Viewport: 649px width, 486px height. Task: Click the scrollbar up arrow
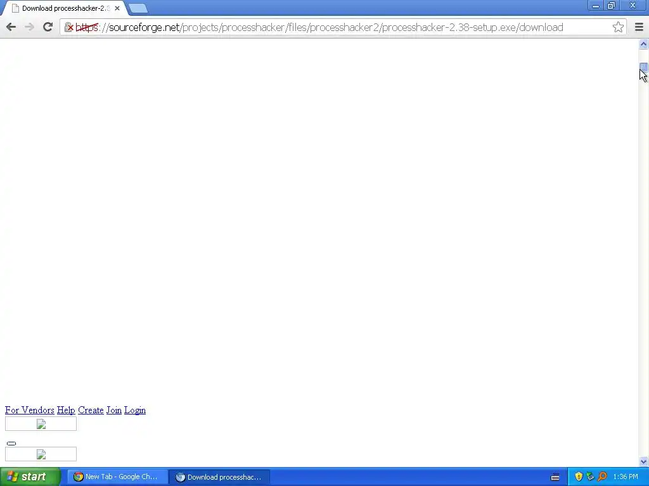click(643, 44)
